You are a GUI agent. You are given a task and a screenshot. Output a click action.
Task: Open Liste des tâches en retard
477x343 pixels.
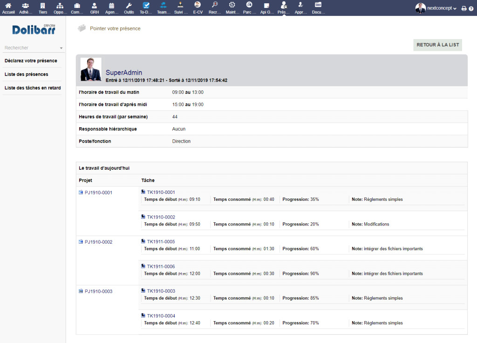(x=33, y=88)
